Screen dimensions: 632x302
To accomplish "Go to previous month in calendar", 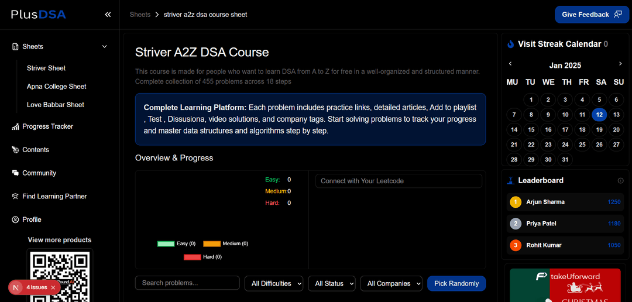I will (510, 64).
